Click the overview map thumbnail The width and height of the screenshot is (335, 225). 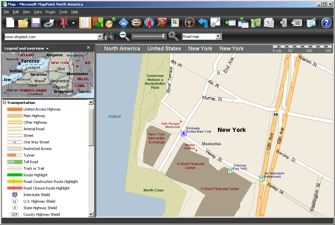48,75
